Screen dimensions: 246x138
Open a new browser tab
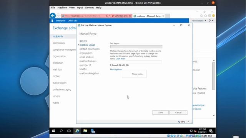167,16
